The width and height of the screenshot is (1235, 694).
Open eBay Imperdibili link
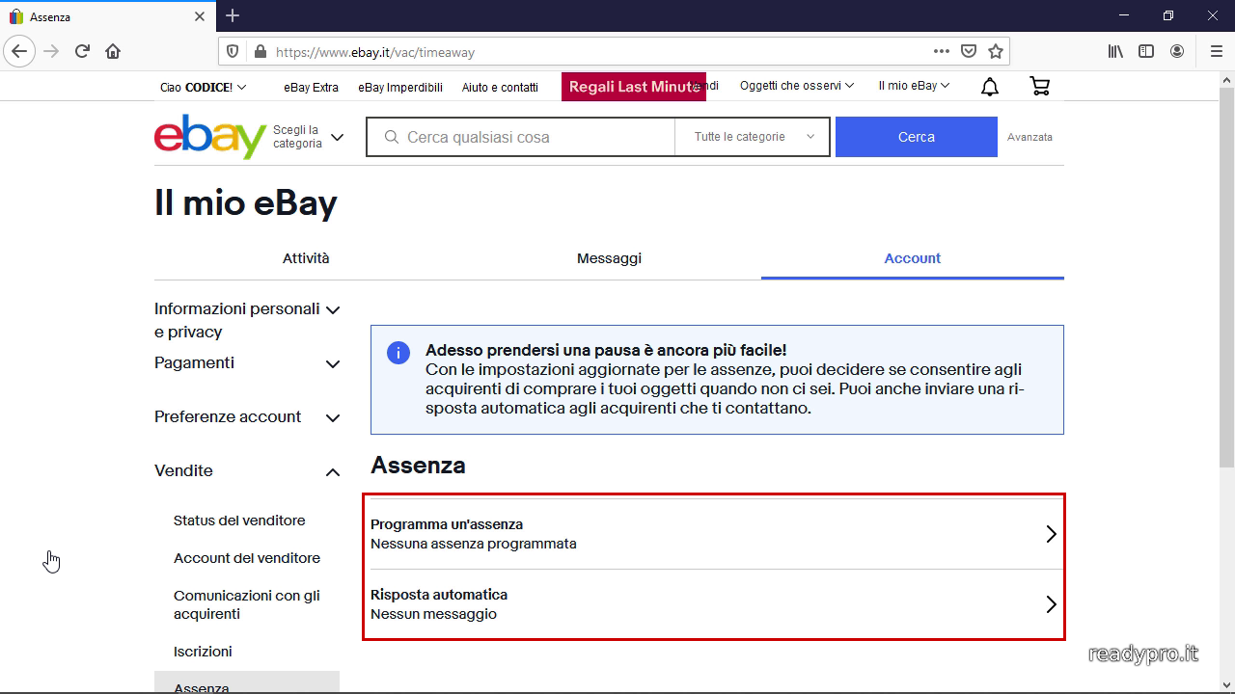[400, 88]
